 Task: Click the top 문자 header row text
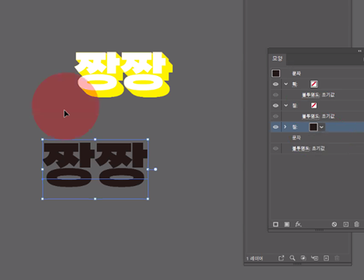[296, 74]
